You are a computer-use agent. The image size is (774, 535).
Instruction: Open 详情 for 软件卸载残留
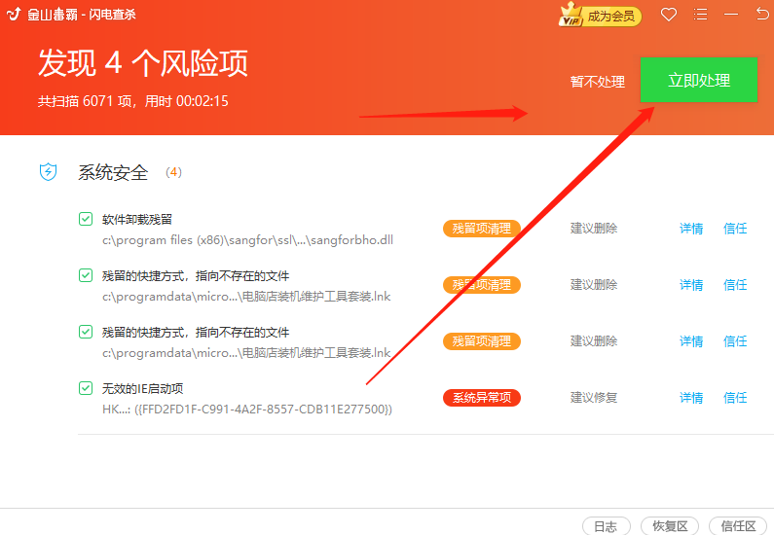coord(691,229)
